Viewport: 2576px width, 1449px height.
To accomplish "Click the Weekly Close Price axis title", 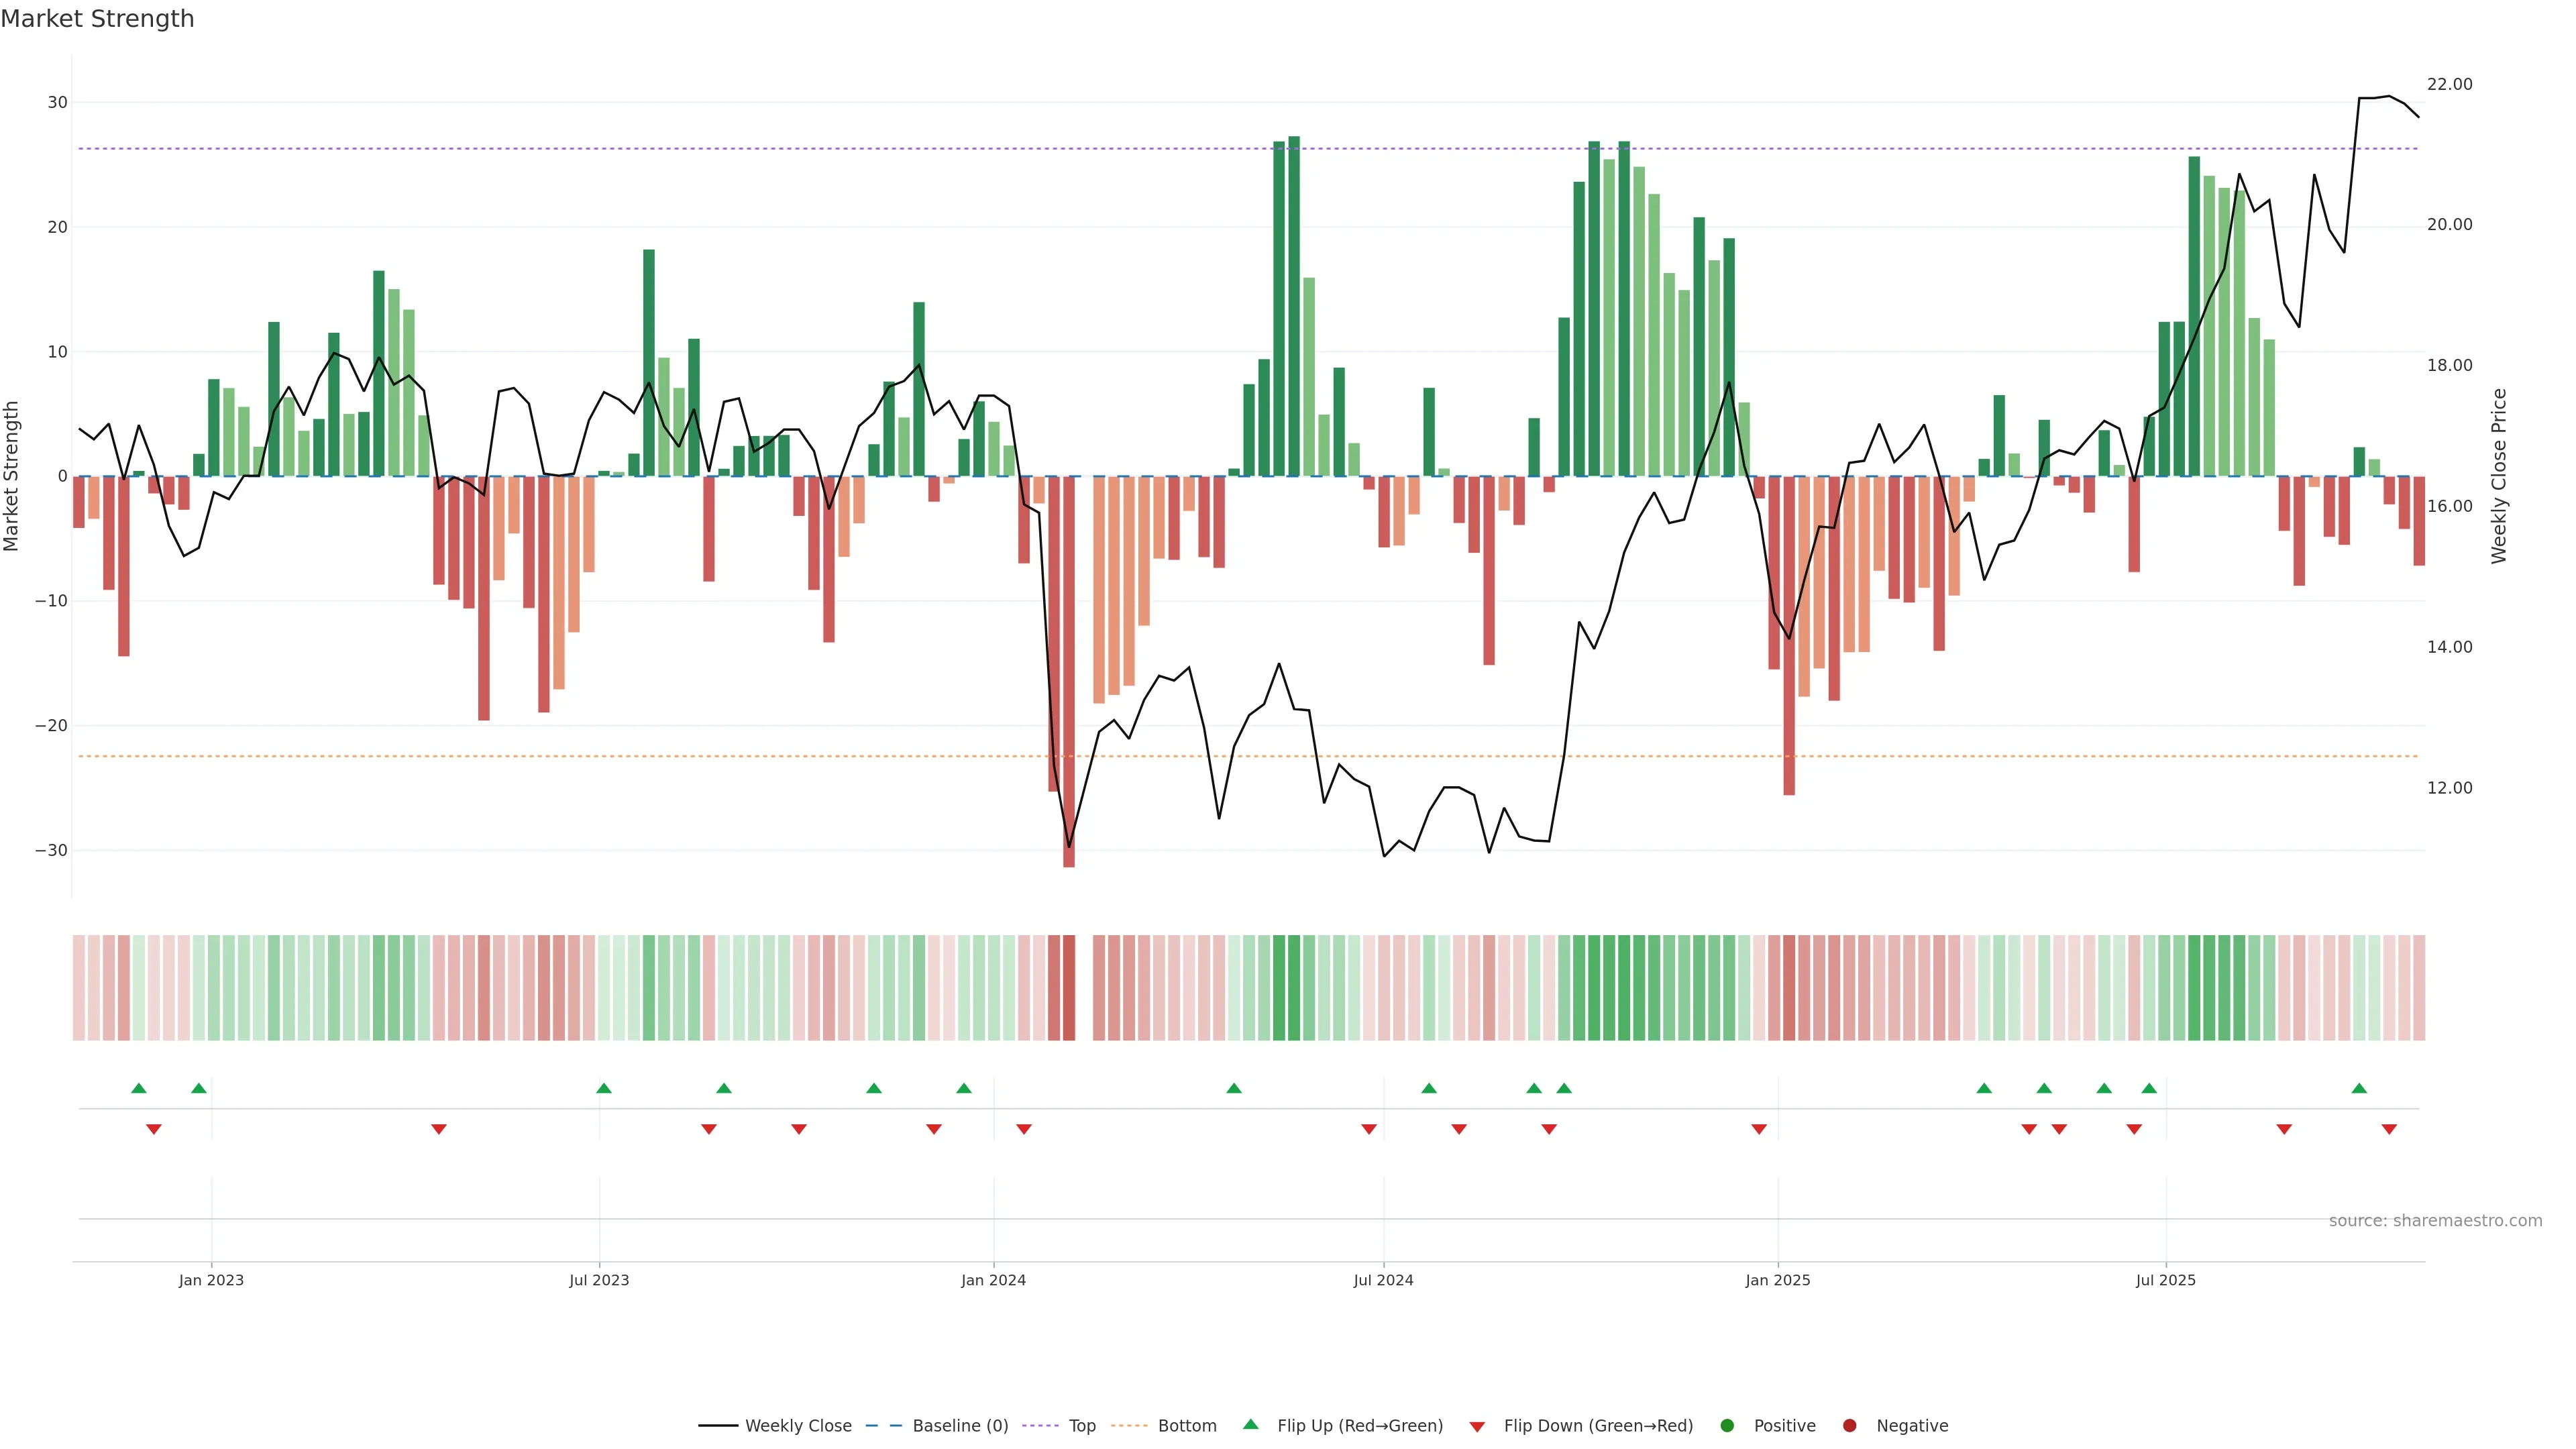I will [x=2499, y=476].
